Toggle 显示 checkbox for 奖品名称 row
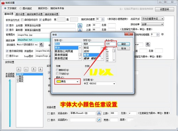Viewport: 178px width, 131px height. pyautogui.click(x=48, y=114)
